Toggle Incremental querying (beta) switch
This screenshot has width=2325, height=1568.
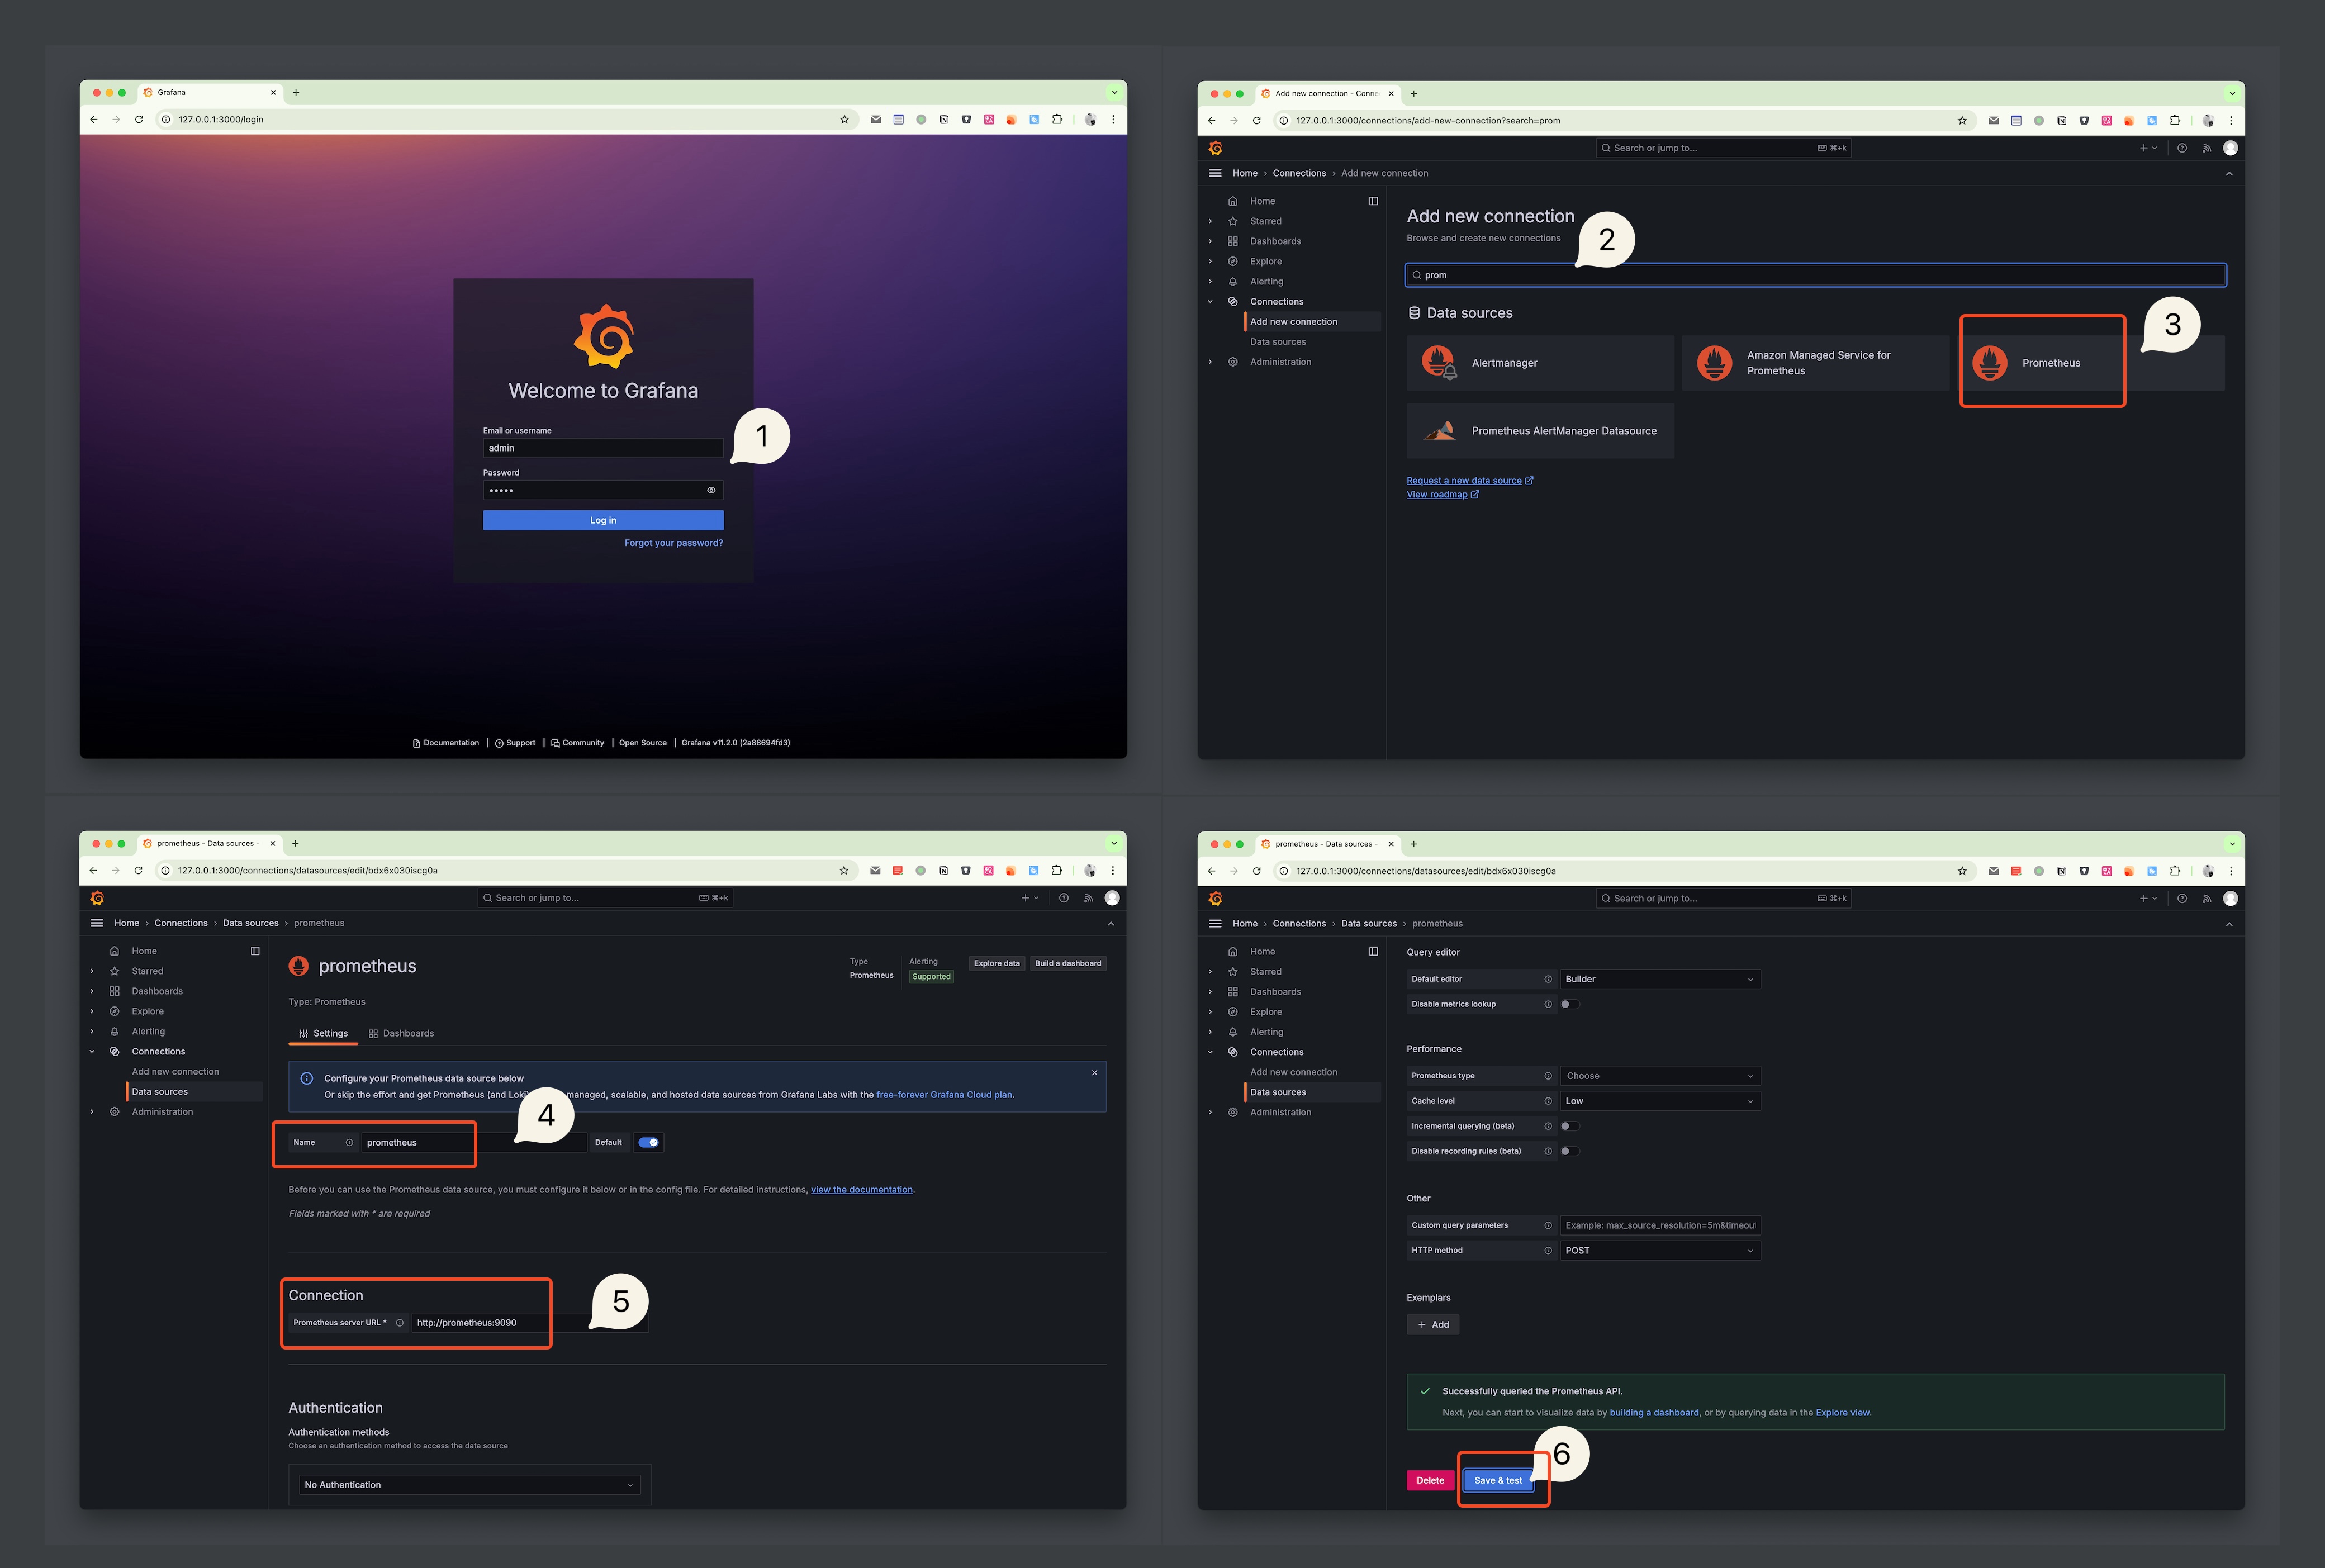(x=1570, y=1126)
